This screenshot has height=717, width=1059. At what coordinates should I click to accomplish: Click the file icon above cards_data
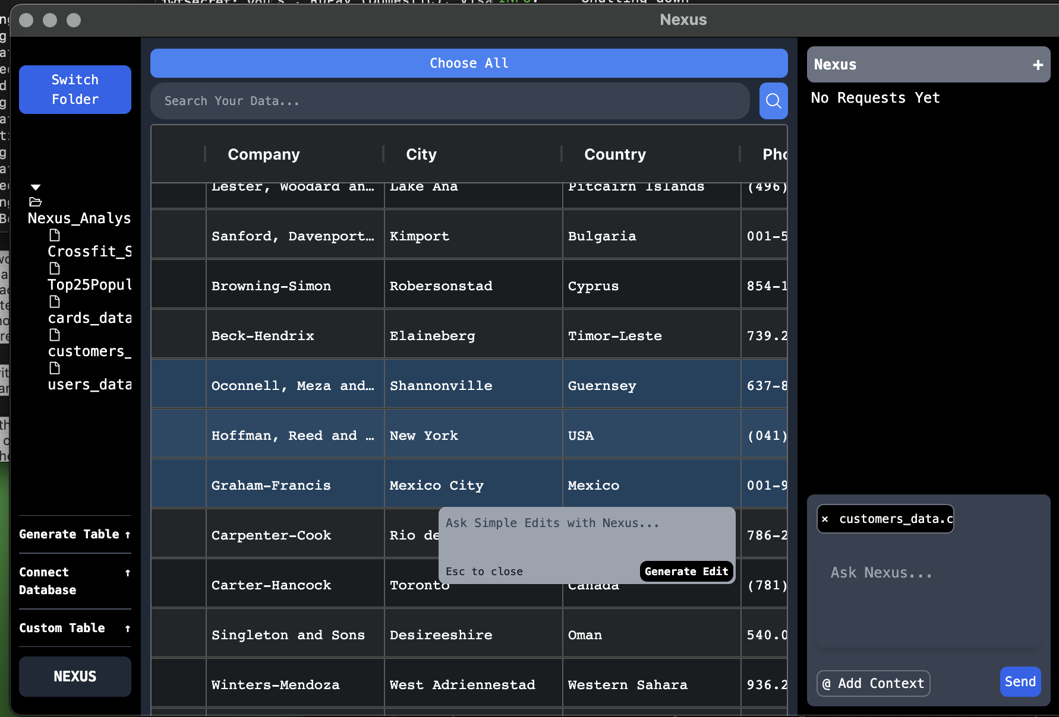click(x=55, y=302)
